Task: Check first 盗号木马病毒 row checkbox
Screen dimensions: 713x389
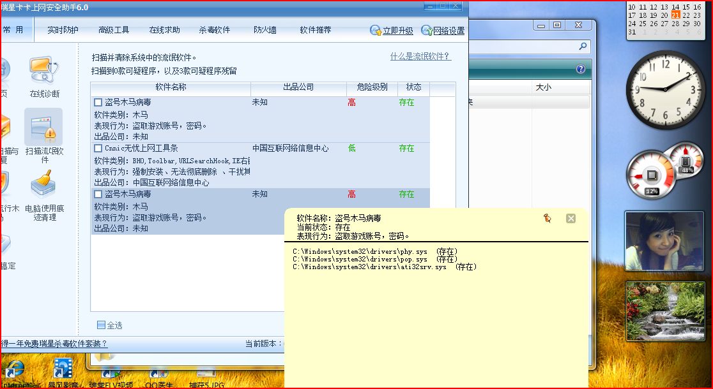Action: tap(98, 103)
